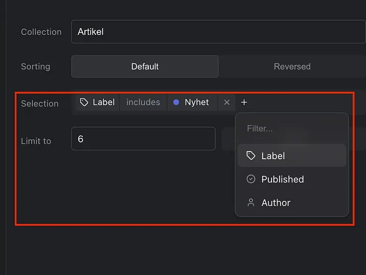
Task: Add a new filter with the plus icon
Action: (244, 102)
